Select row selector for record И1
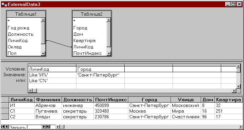The width and height of the screenshot is (244, 130). (5, 106)
